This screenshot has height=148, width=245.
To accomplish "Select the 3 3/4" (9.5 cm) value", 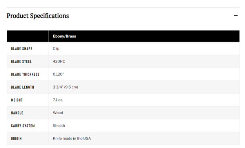I will point(65,87).
